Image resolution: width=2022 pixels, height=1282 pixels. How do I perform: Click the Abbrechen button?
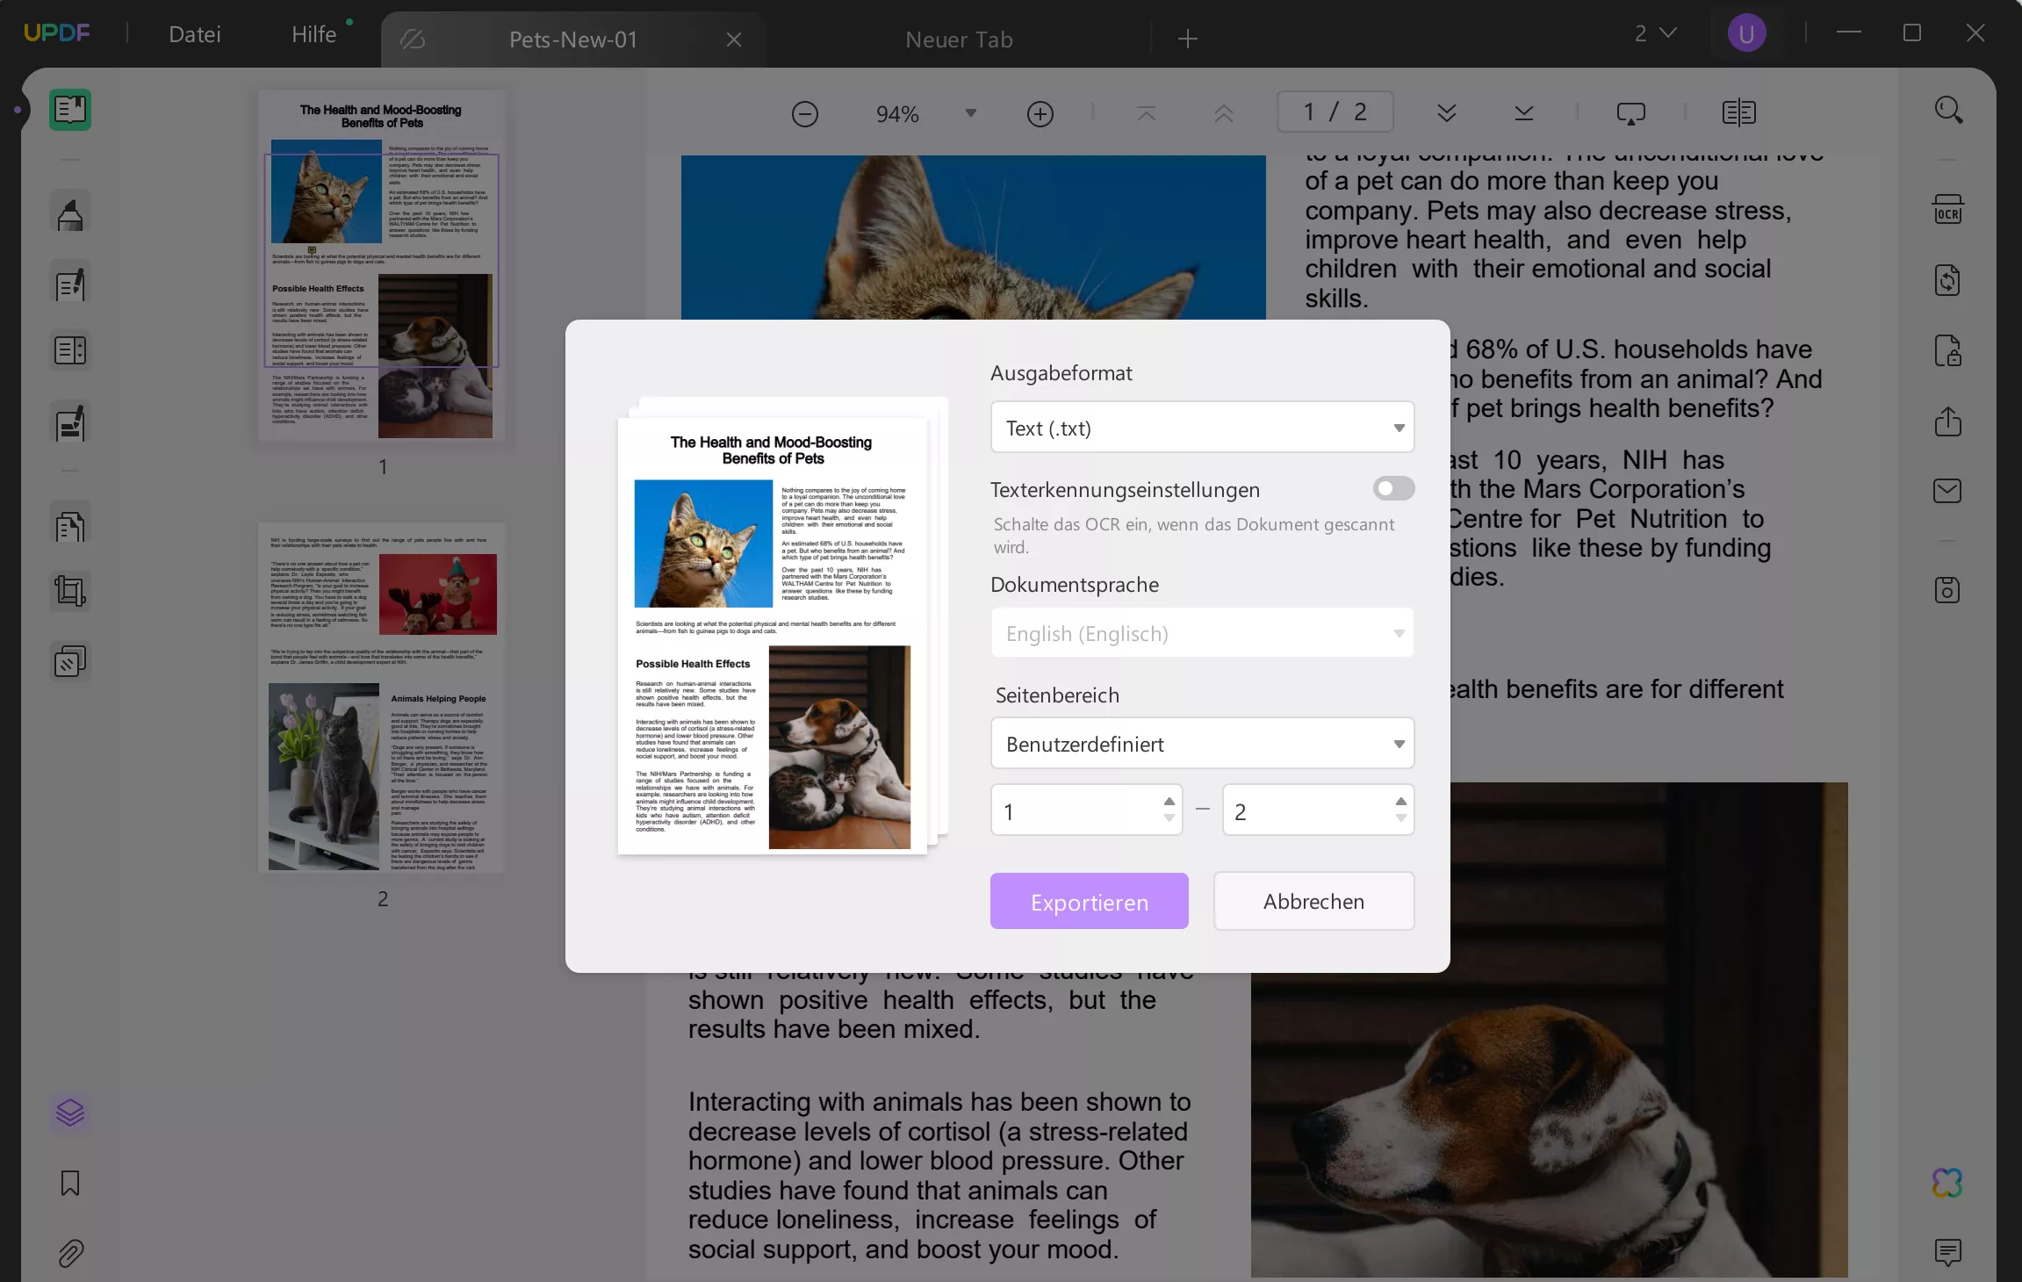pos(1313,901)
